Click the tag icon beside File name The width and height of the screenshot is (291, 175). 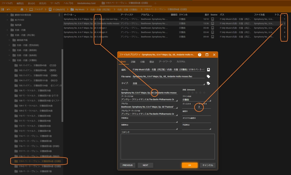[x=208, y=76]
